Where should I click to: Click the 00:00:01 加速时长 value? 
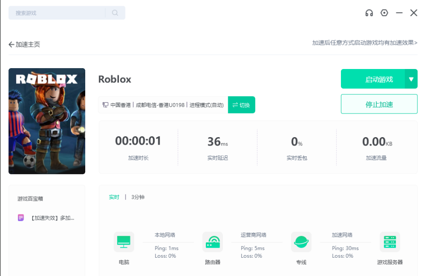(138, 141)
